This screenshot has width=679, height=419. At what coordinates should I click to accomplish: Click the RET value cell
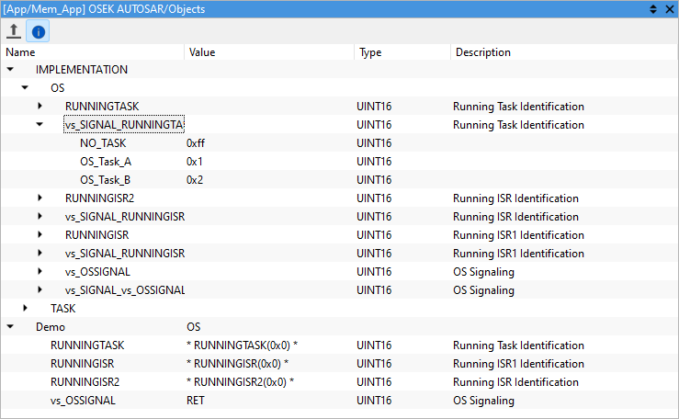[196, 401]
